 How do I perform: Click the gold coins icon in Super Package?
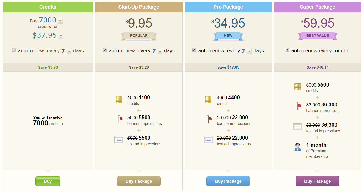297,87
